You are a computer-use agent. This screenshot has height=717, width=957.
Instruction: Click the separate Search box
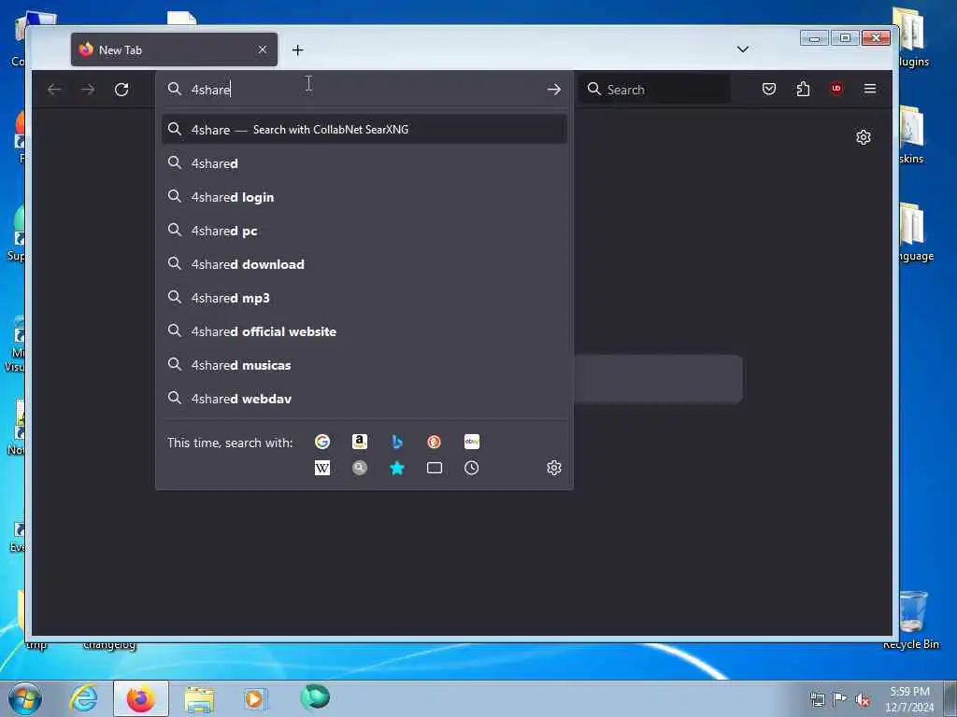(x=654, y=90)
